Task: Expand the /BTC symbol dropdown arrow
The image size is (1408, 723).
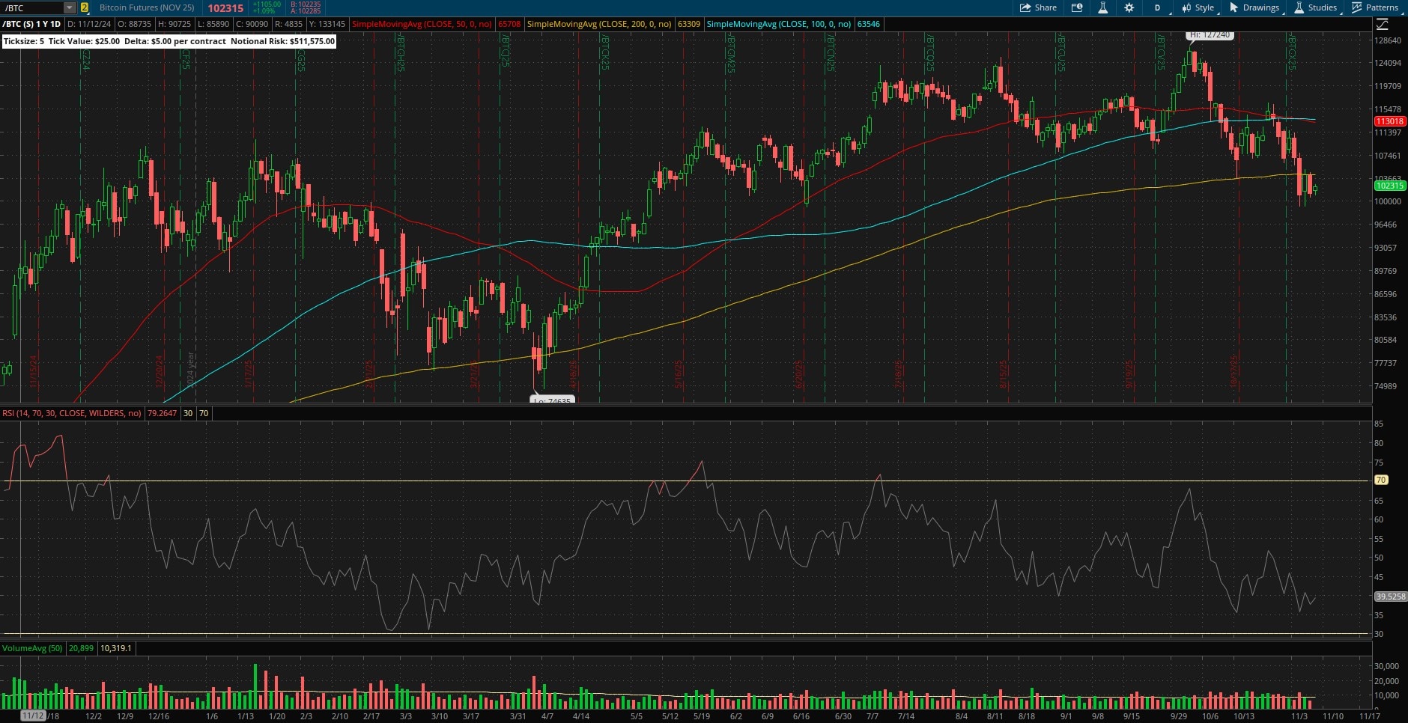Action: pos(70,7)
